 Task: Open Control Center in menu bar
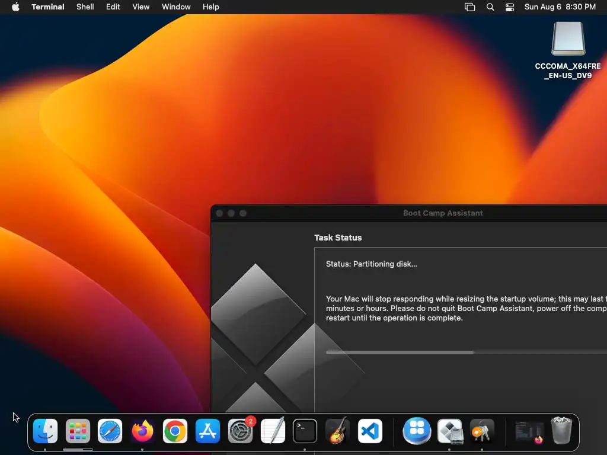coord(510,7)
